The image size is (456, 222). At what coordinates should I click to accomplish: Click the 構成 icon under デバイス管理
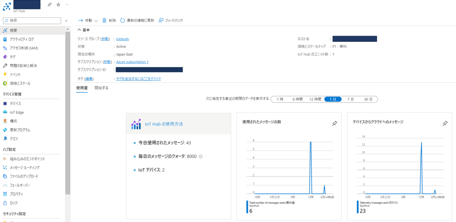pyautogui.click(x=5, y=121)
